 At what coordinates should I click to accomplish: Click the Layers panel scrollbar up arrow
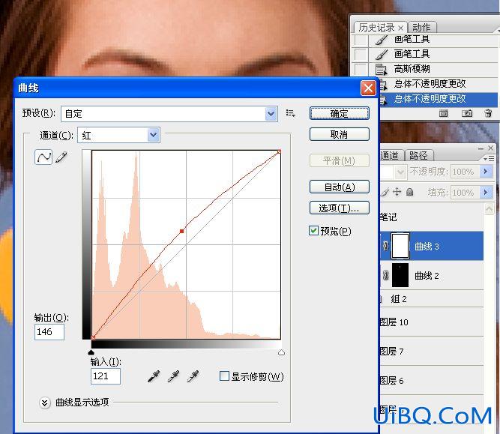489,209
